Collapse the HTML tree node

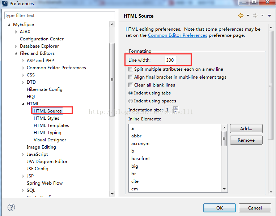23,104
